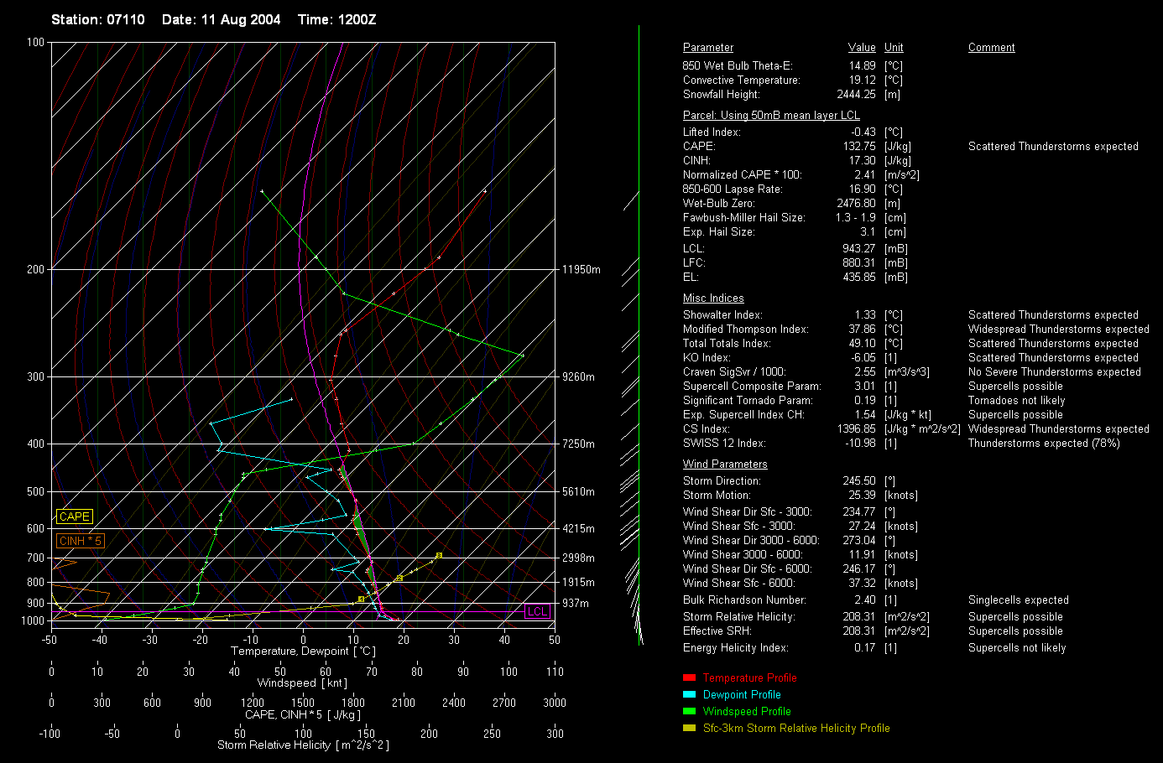Click the Unit column heading
1163x763 pixels.
click(894, 48)
